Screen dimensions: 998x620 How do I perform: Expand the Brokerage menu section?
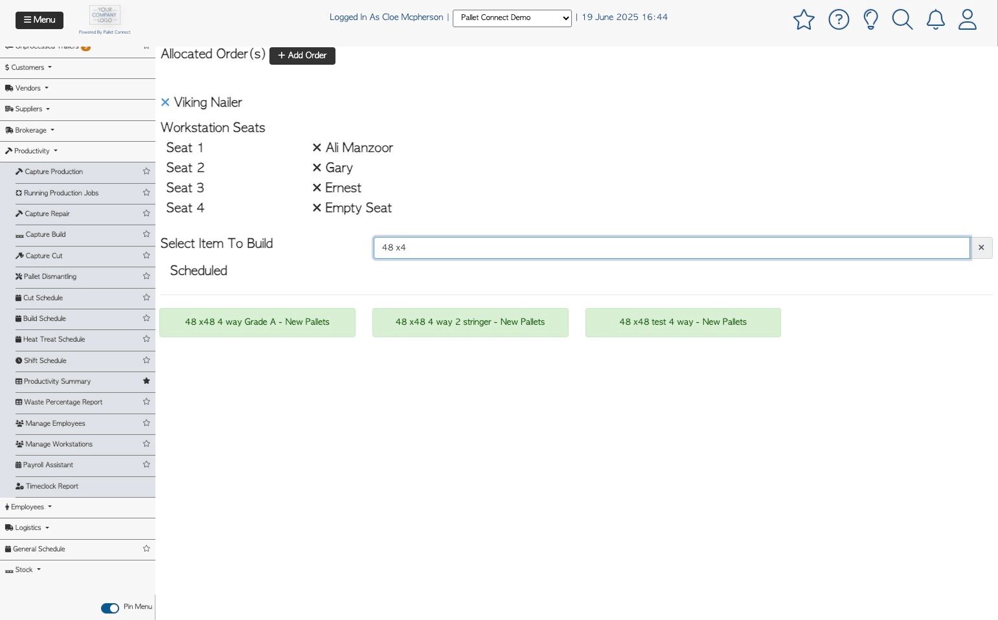(x=29, y=130)
